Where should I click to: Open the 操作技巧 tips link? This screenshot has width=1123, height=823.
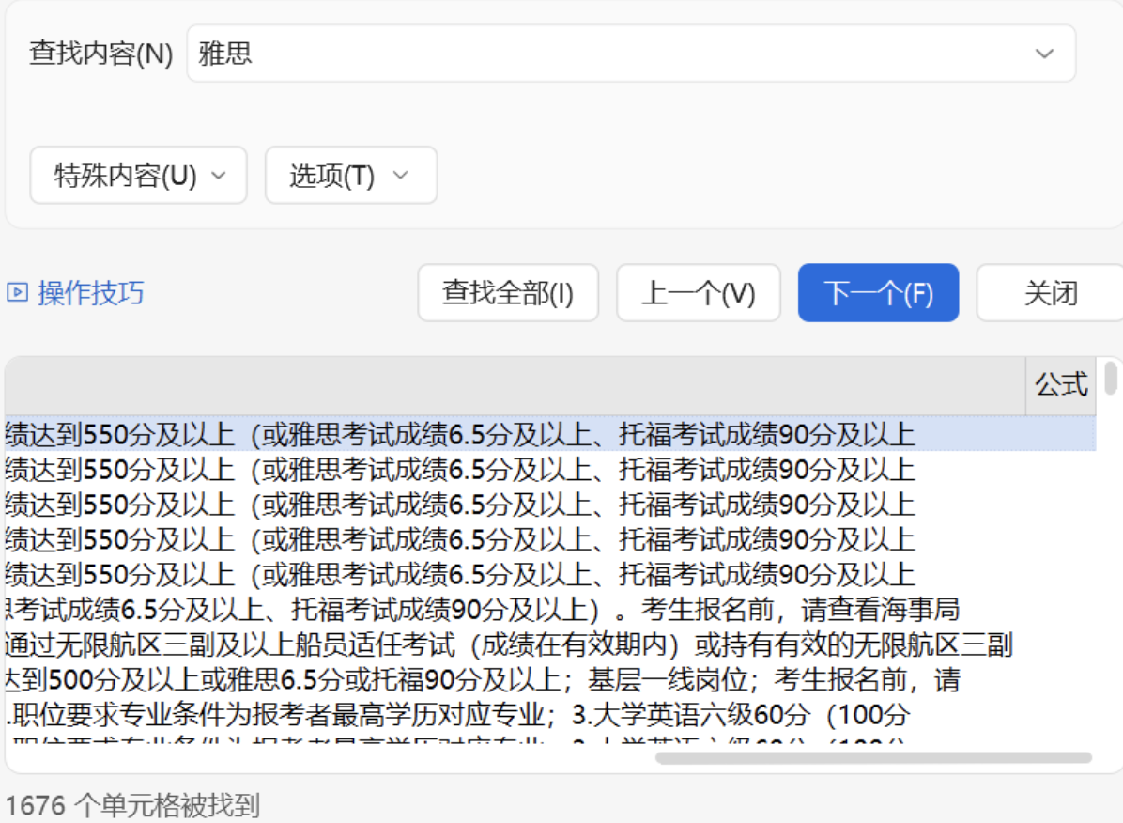pyautogui.click(x=90, y=293)
